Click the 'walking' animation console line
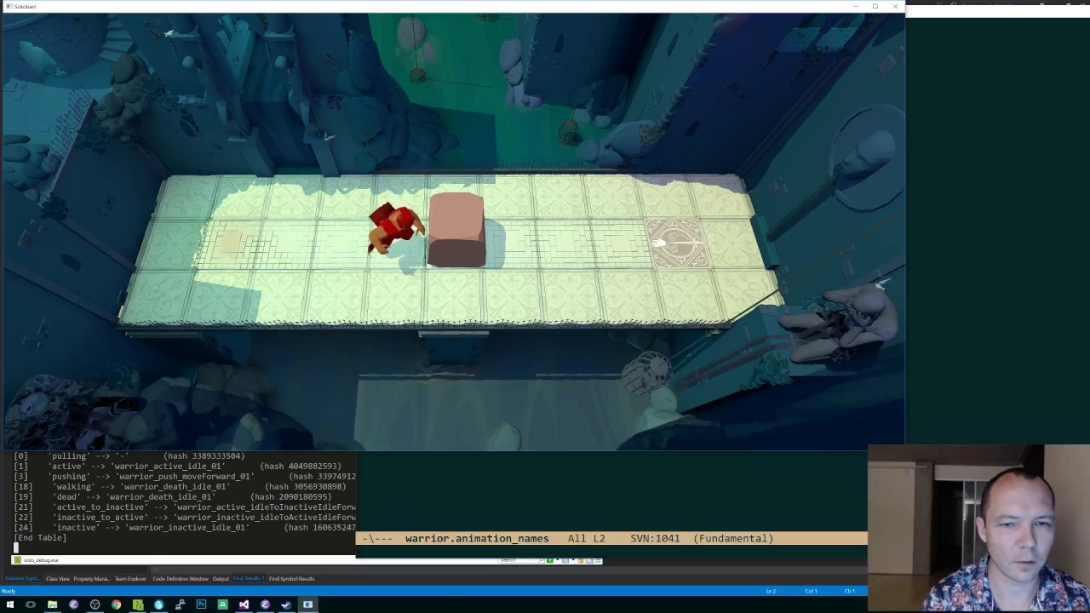The height and width of the screenshot is (613, 1090). click(180, 486)
